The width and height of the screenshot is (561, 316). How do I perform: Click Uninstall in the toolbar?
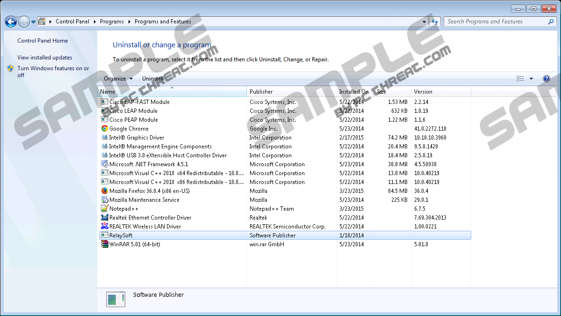[153, 79]
